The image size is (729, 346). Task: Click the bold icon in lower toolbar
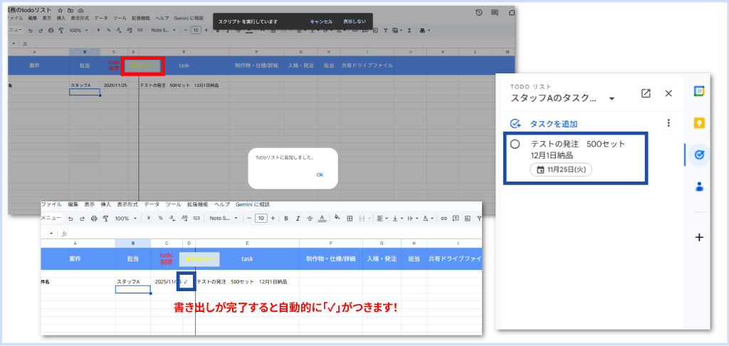click(x=285, y=218)
